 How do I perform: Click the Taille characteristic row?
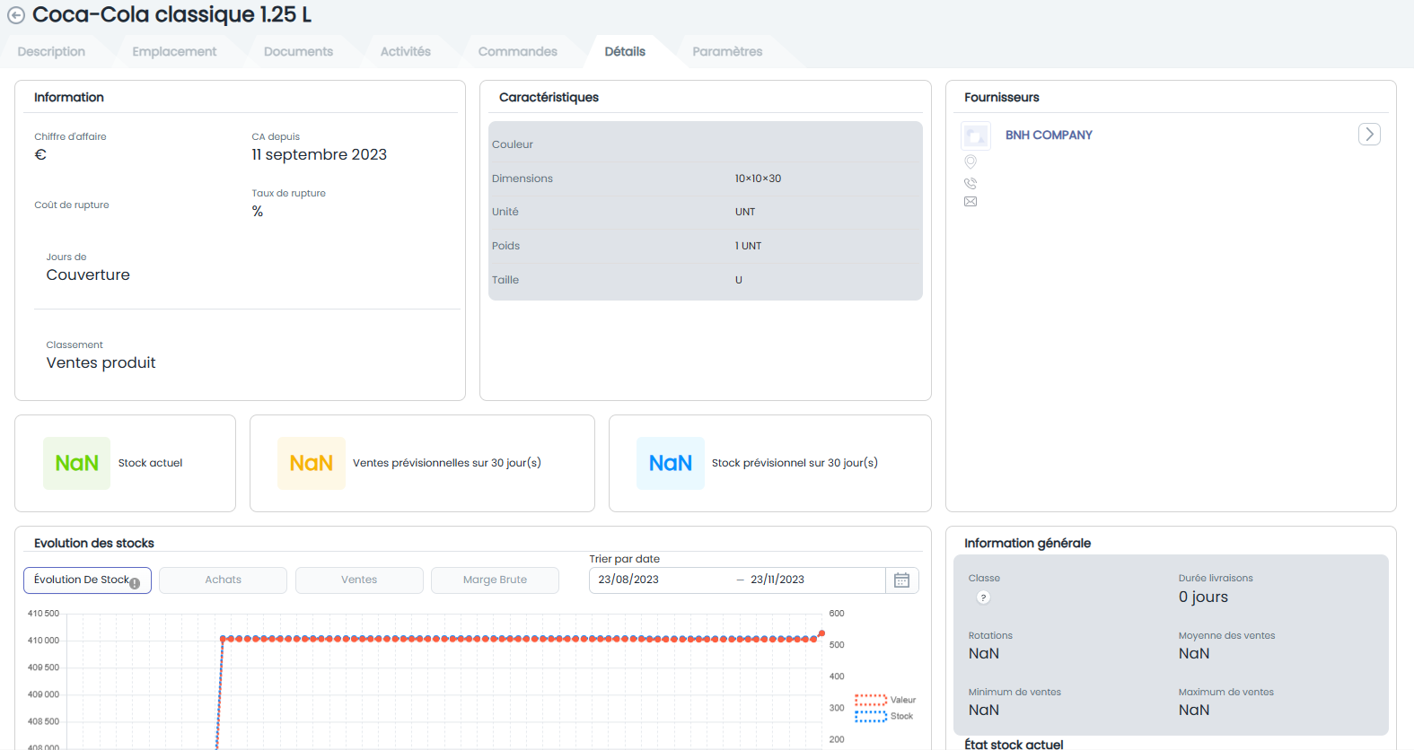coord(705,280)
